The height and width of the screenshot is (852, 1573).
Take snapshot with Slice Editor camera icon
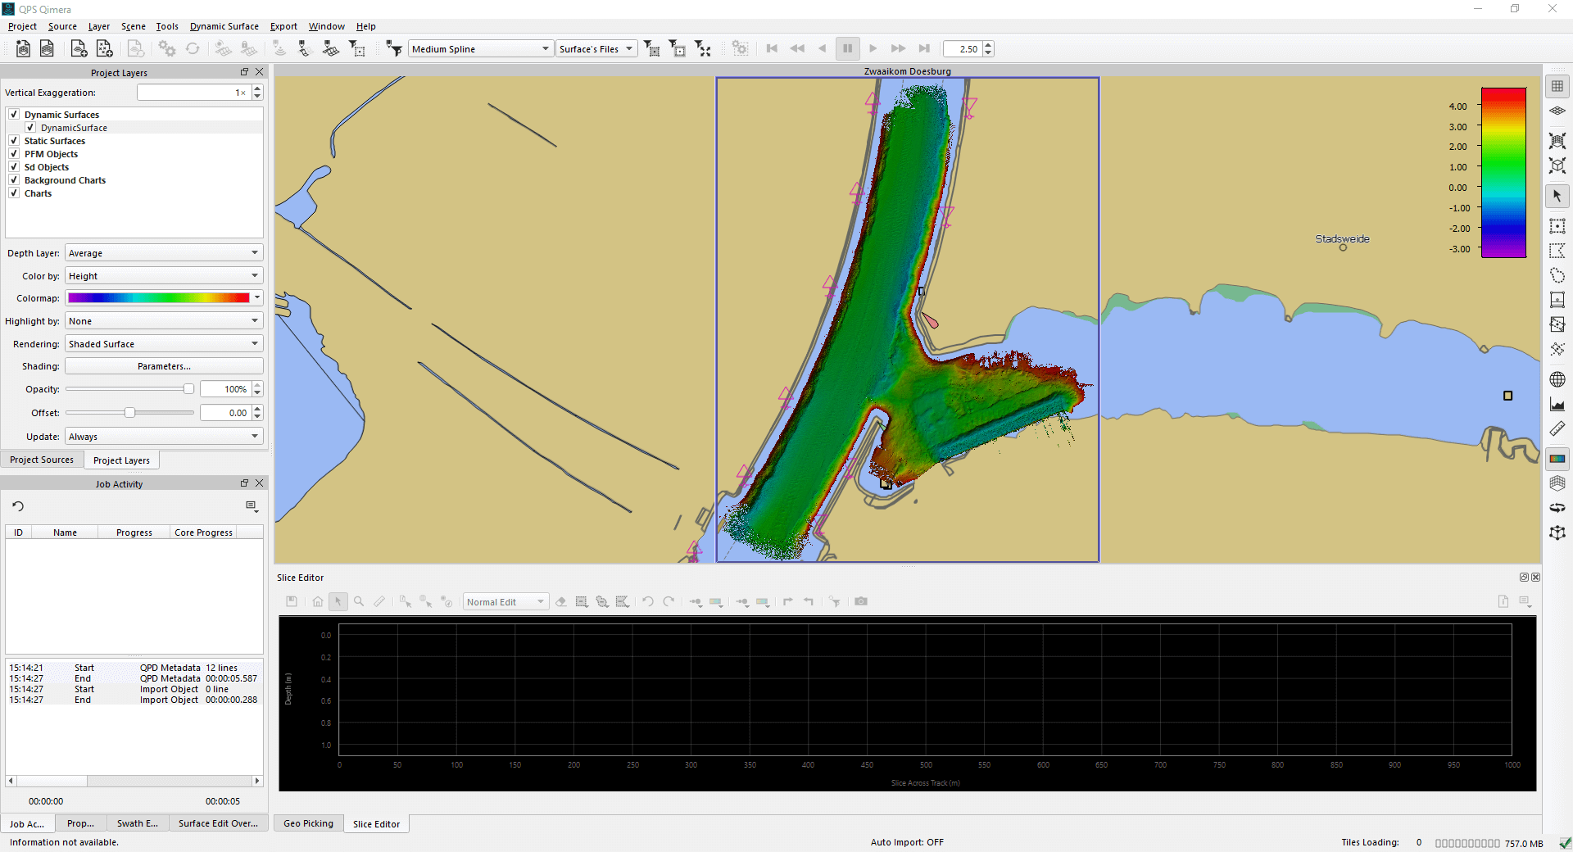tap(860, 601)
